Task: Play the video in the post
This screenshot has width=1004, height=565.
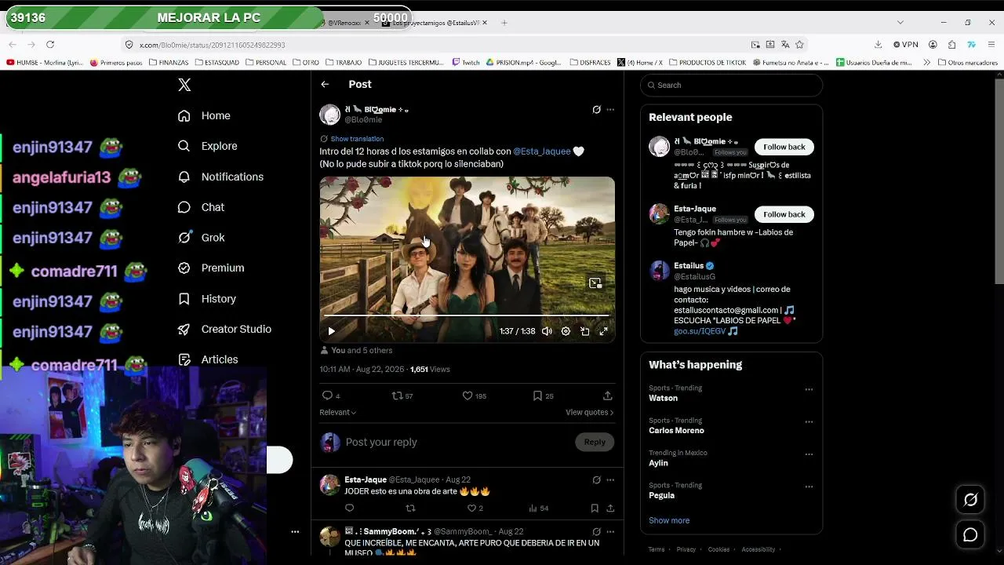Action: pos(331,331)
